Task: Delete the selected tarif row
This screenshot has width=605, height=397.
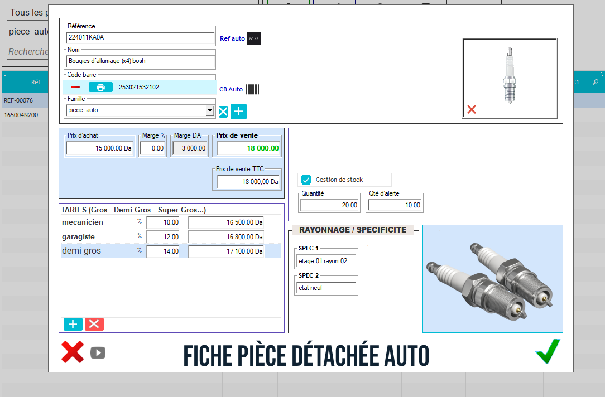Action: click(x=94, y=324)
